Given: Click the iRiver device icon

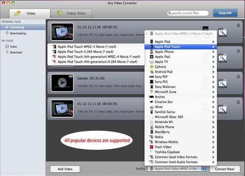Looking at the screenshot, I should coord(151,107).
